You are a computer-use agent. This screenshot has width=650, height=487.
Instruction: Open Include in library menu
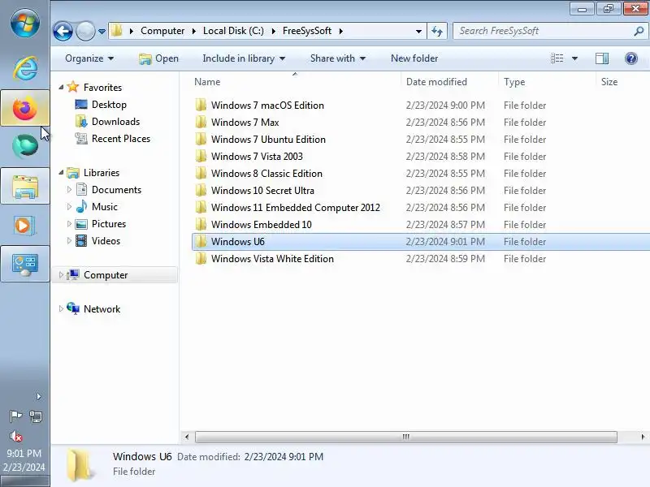244,58
